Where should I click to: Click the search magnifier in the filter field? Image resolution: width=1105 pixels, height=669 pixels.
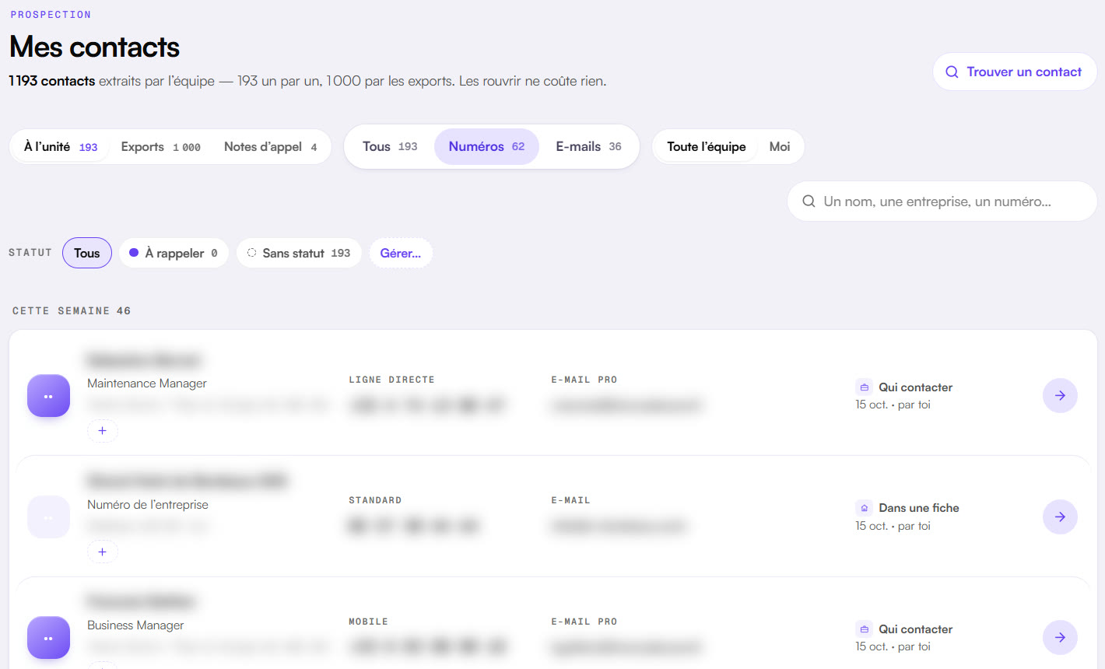[809, 201]
